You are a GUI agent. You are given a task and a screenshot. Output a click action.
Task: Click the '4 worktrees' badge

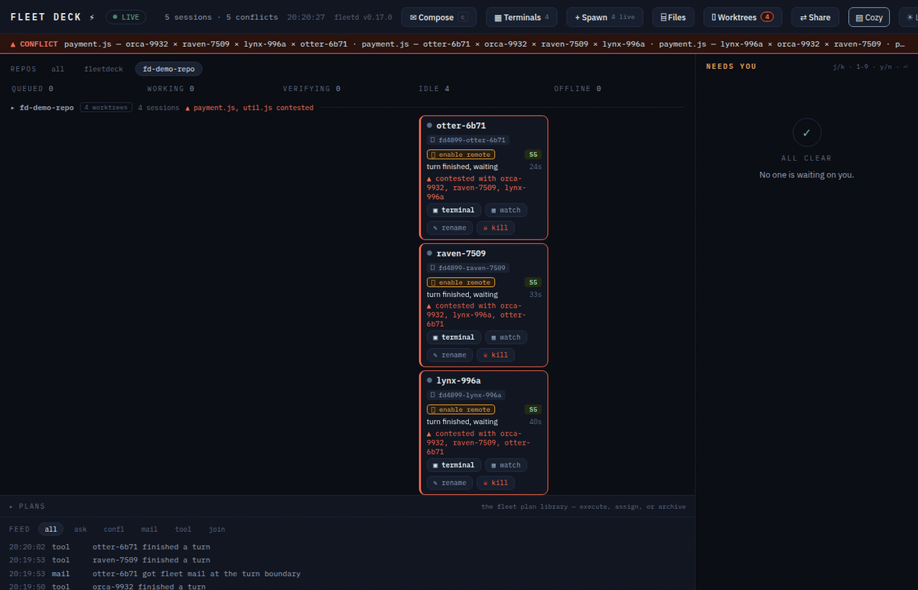point(106,108)
